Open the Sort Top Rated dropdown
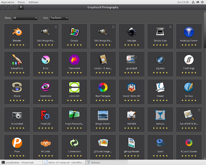The image size is (206, 165). [59, 18]
